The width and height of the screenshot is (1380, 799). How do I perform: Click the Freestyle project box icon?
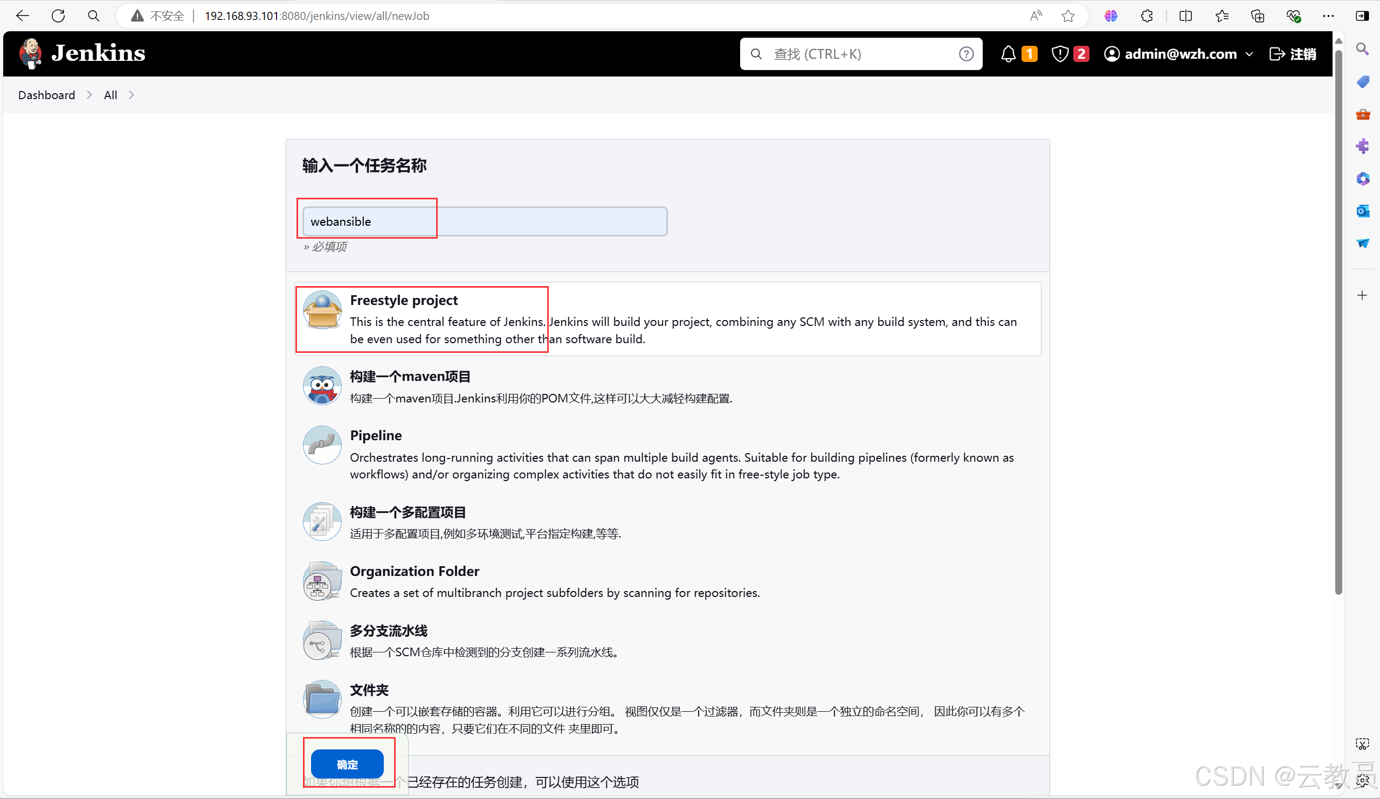(x=322, y=310)
